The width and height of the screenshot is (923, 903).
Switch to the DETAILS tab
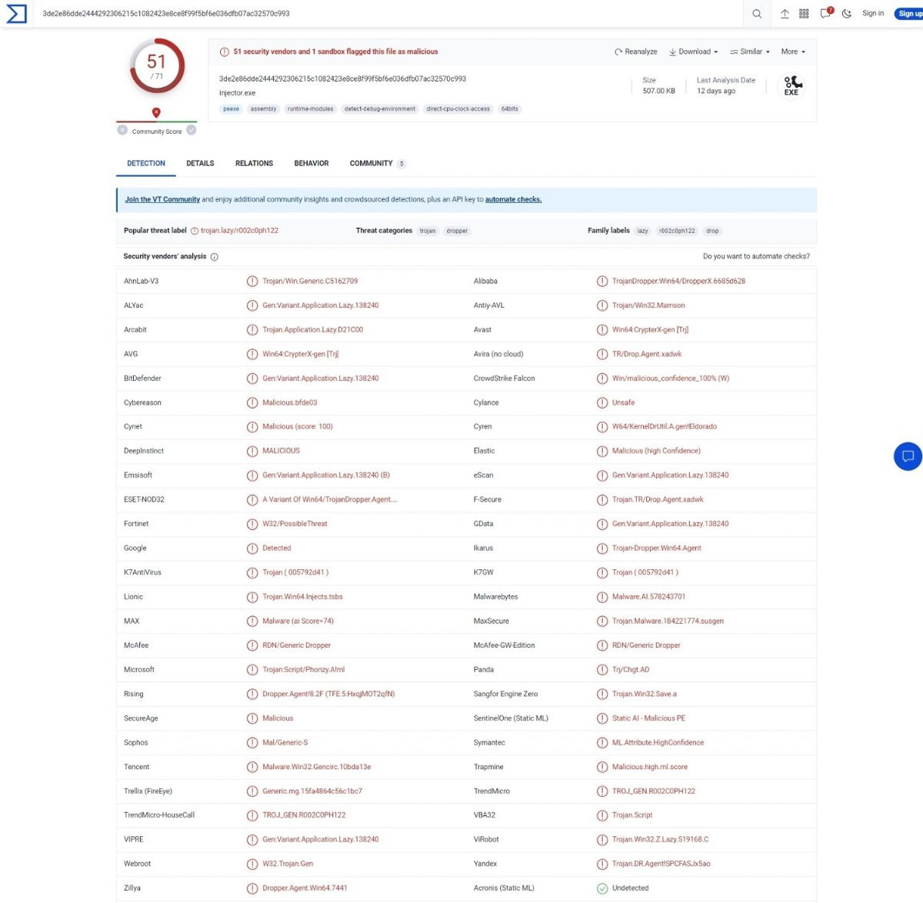[x=200, y=163]
